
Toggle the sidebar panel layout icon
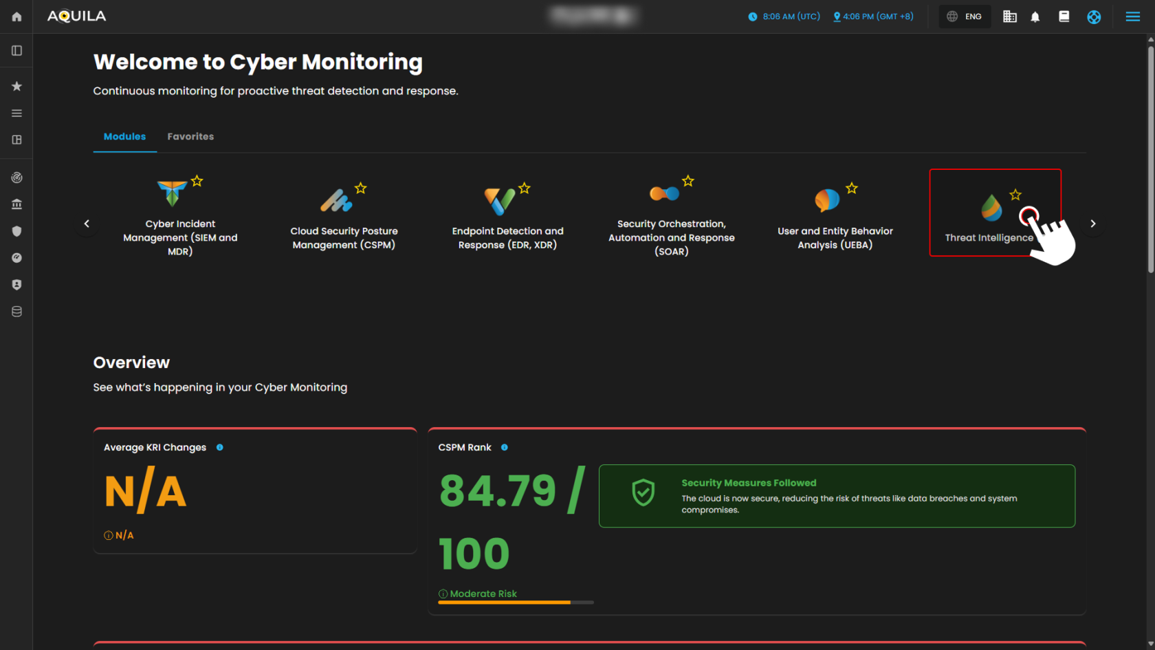coord(16,51)
